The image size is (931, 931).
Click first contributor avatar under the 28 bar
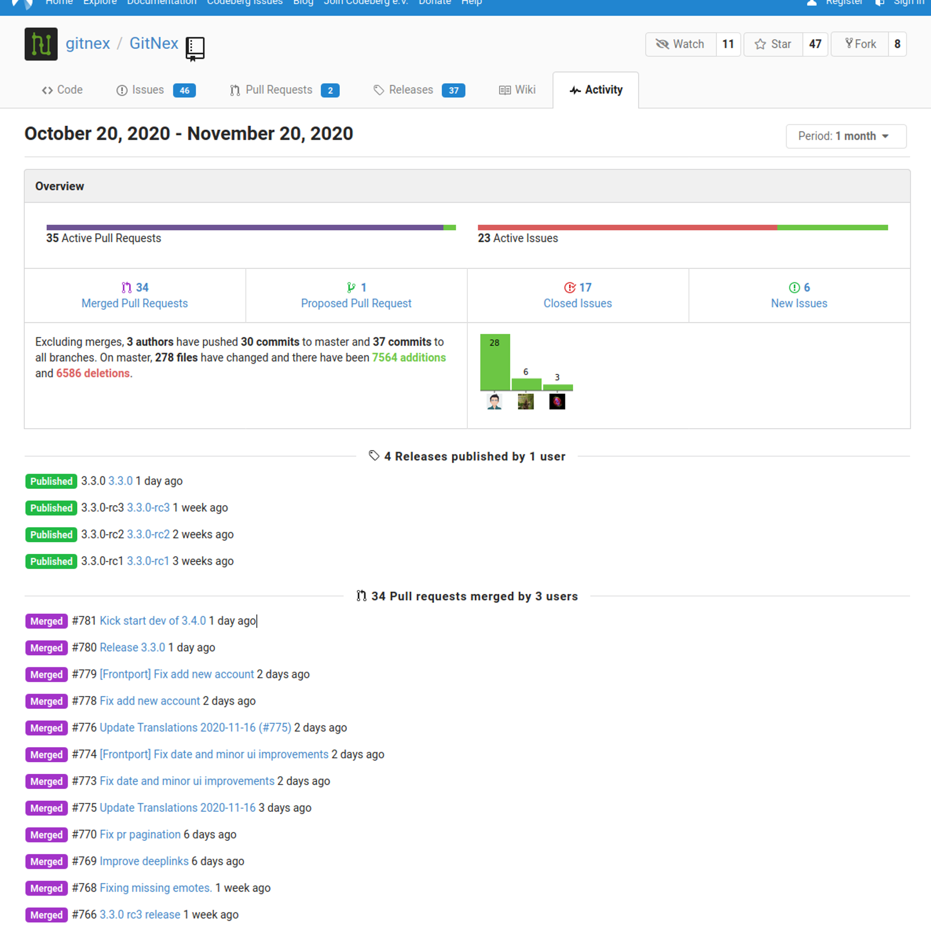tap(495, 401)
